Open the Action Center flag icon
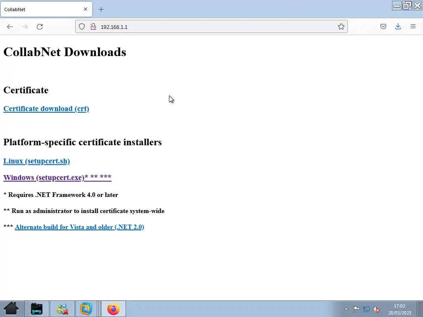The width and height of the screenshot is (423, 317). click(x=356, y=309)
